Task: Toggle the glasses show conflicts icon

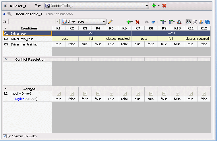Action: pos(189,22)
